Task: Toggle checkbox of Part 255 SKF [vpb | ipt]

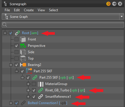Action: coord(28,78)
